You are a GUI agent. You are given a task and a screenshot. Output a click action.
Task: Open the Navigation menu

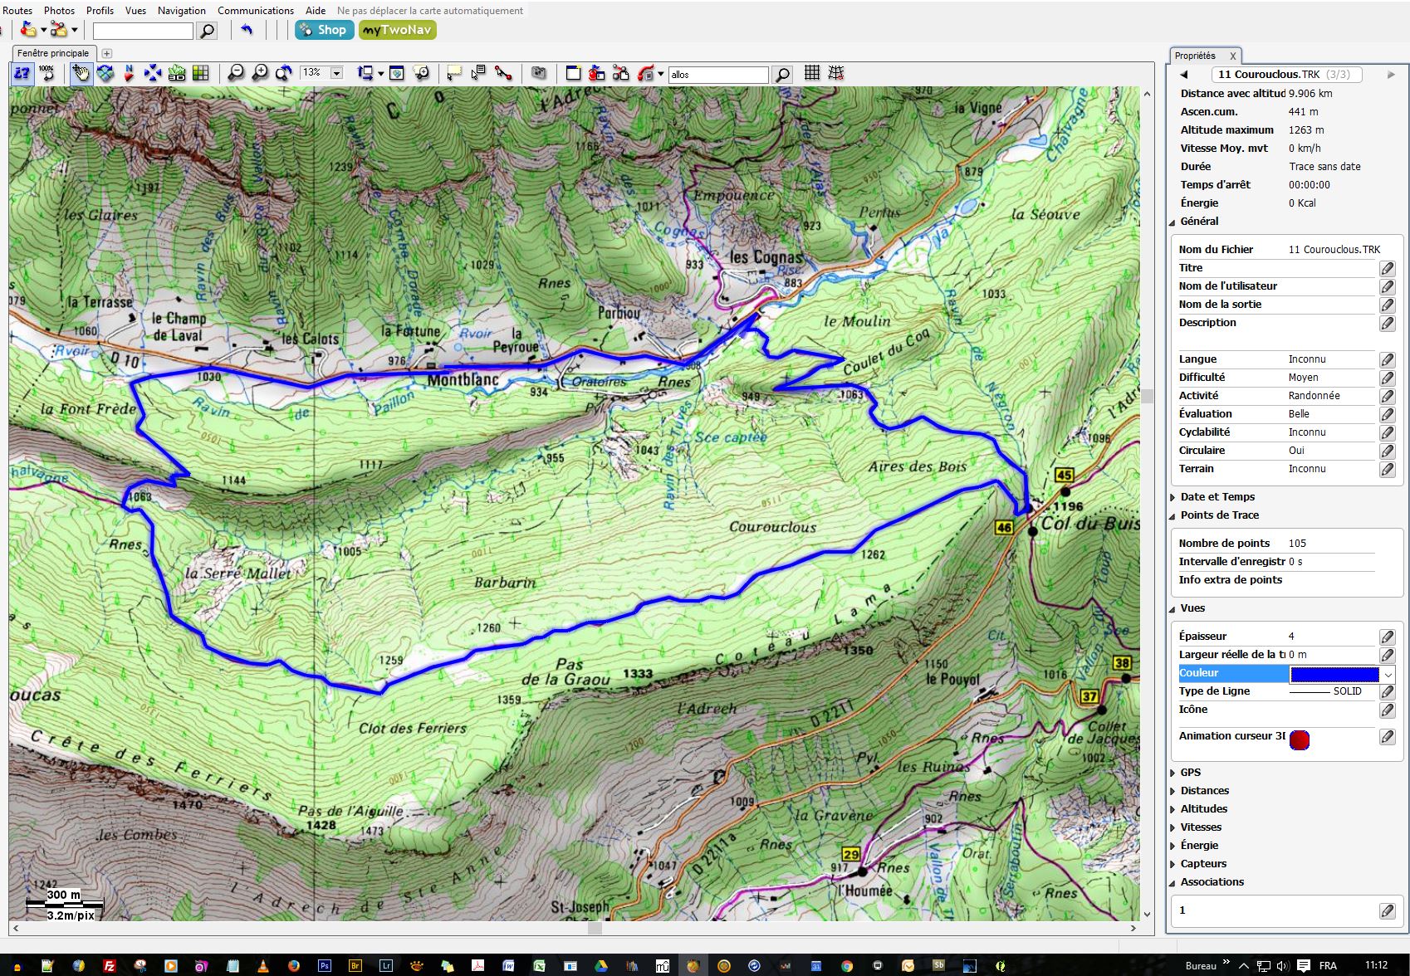181,11
